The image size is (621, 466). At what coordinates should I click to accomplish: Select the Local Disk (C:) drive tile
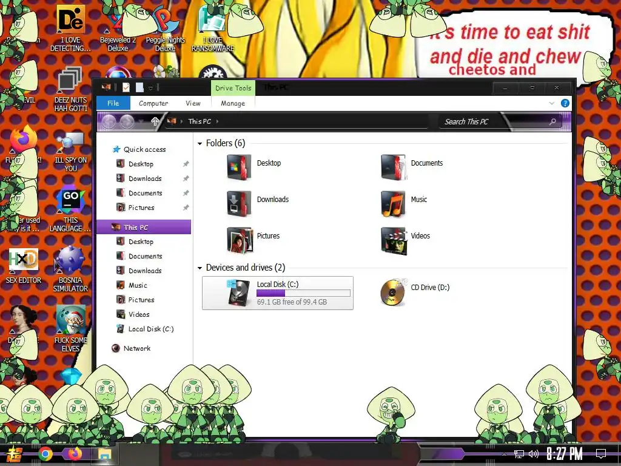point(278,293)
